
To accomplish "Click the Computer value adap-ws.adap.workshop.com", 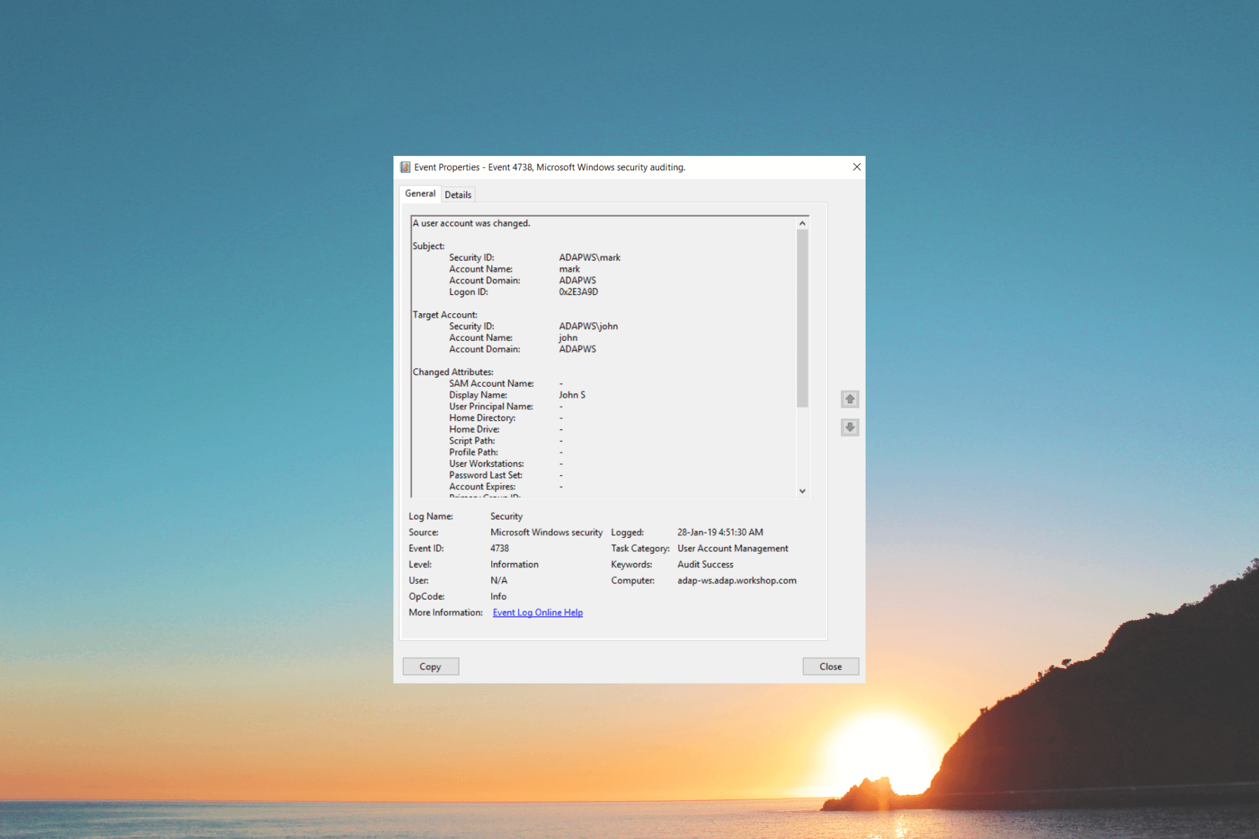I will coord(737,581).
